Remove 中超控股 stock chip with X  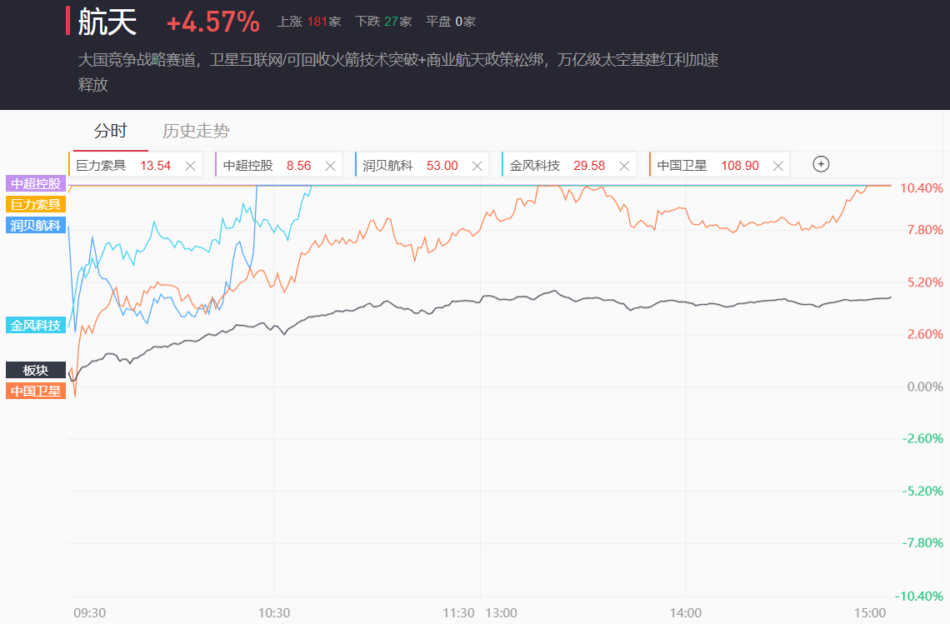point(330,166)
